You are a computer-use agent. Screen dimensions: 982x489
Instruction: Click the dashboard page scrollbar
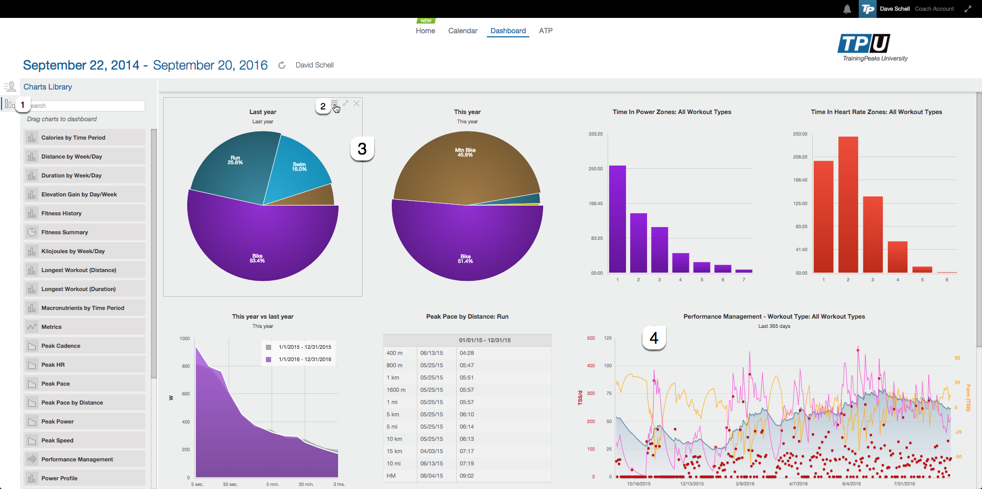coord(979,220)
